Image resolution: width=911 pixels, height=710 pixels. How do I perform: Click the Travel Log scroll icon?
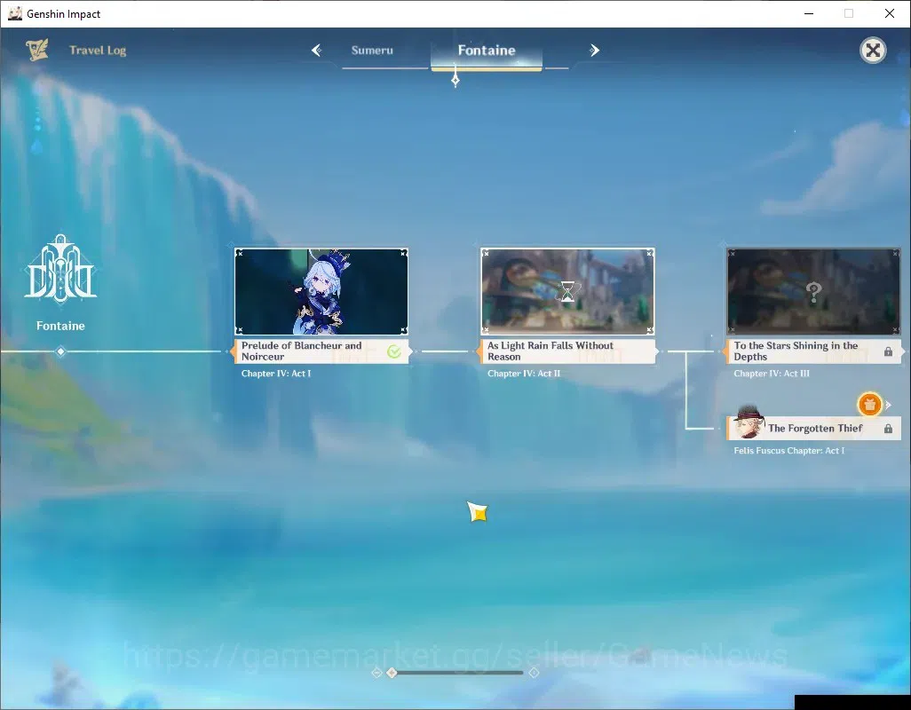click(x=37, y=50)
